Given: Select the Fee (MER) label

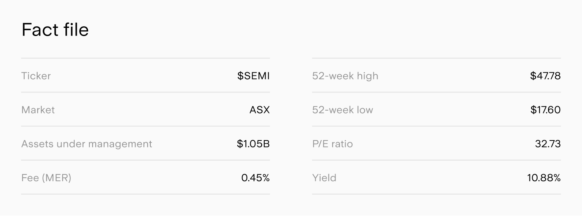Looking at the screenshot, I should (46, 178).
